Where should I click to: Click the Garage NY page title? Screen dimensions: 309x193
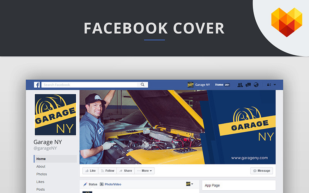(x=48, y=142)
